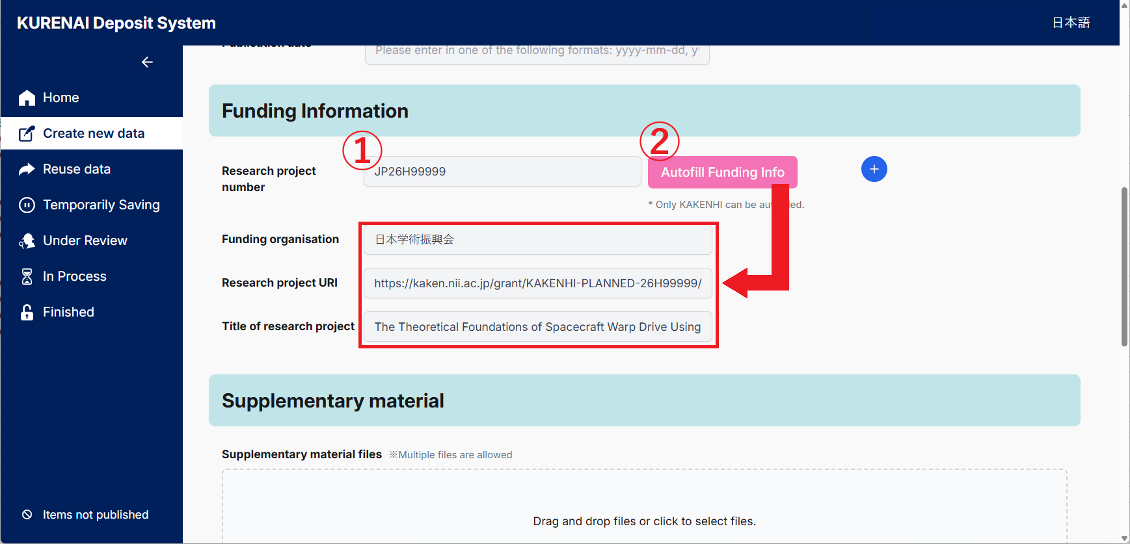Screen dimensions: 1130x544
Task: Collapse sidebar with the back arrow icon
Action: pos(147,62)
